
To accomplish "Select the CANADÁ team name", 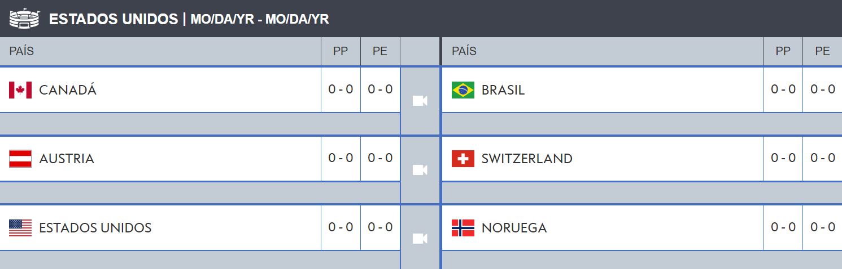I will tap(68, 90).
